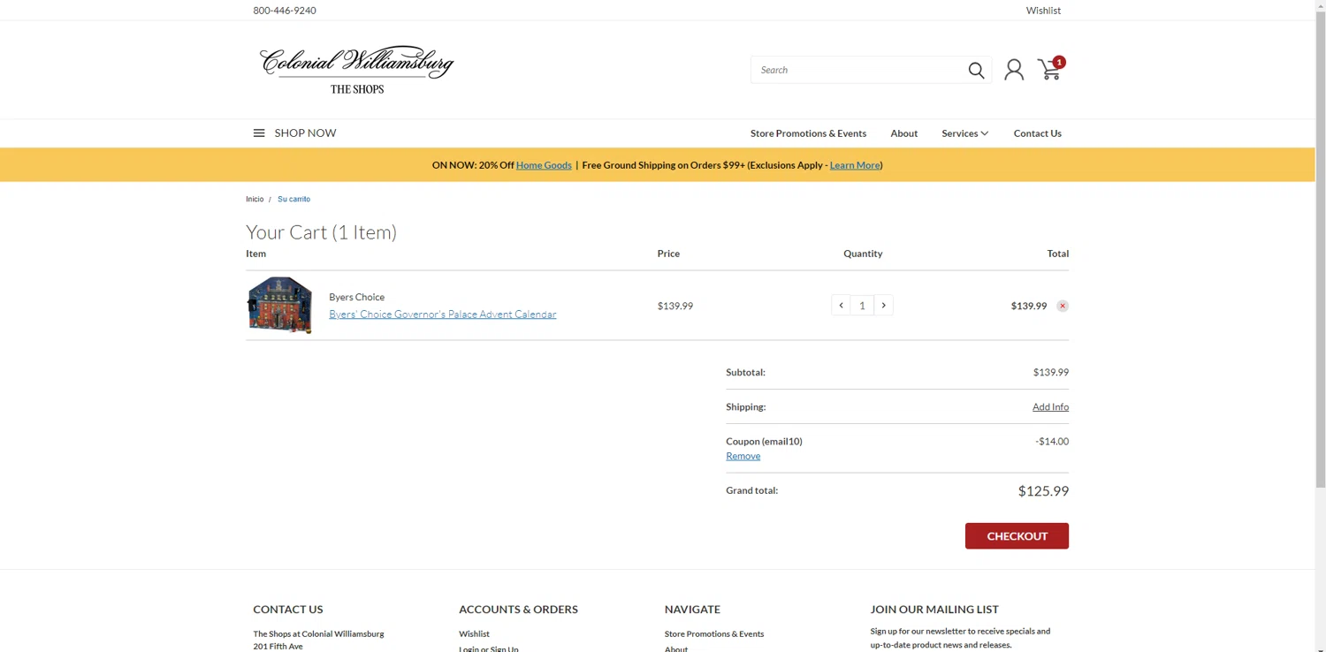
Task: Click the Byers Choice brand name
Action: (356, 297)
